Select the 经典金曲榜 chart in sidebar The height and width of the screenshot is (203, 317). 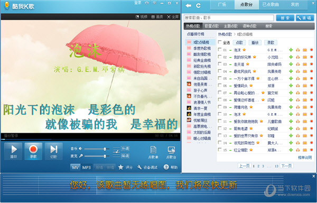(x=202, y=60)
